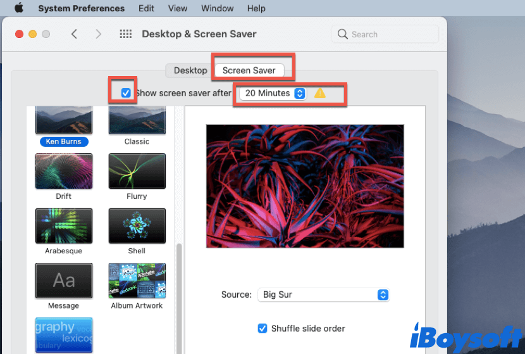Disable Show screen saver after checkbox
The width and height of the screenshot is (525, 354).
pos(126,93)
